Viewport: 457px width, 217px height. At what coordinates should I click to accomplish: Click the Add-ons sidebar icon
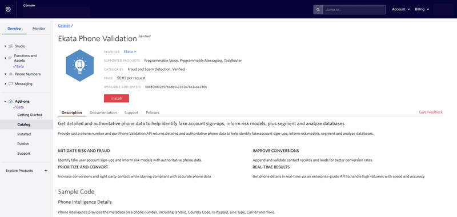pyautogui.click(x=11, y=102)
